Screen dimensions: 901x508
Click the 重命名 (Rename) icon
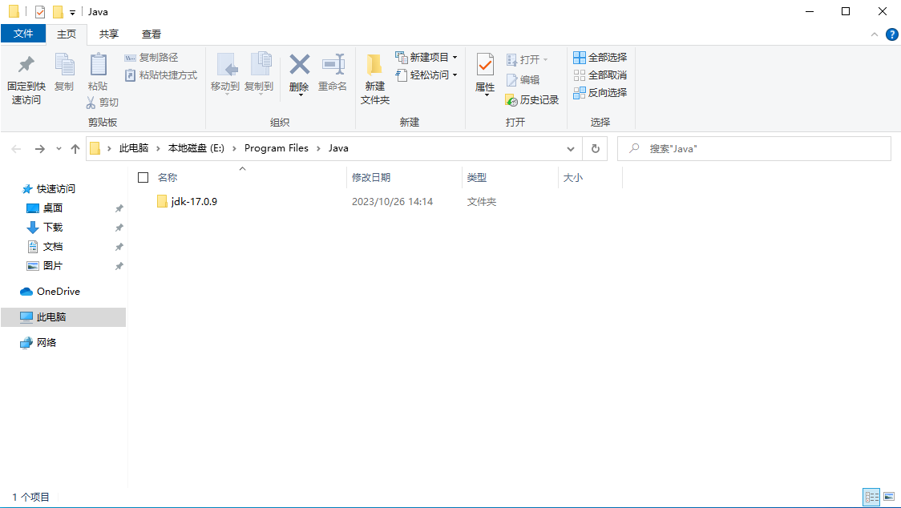[333, 78]
